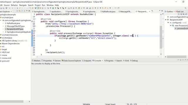188x105 pixels.
Task: Minimize the Project Explorer view
Action: [27, 11]
